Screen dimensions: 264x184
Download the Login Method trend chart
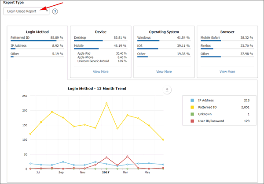pyautogui.click(x=167, y=90)
